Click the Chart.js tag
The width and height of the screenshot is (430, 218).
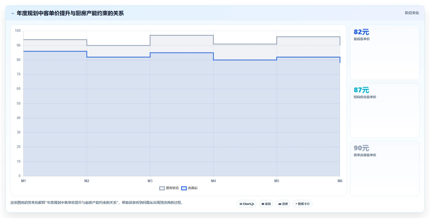tap(247, 204)
